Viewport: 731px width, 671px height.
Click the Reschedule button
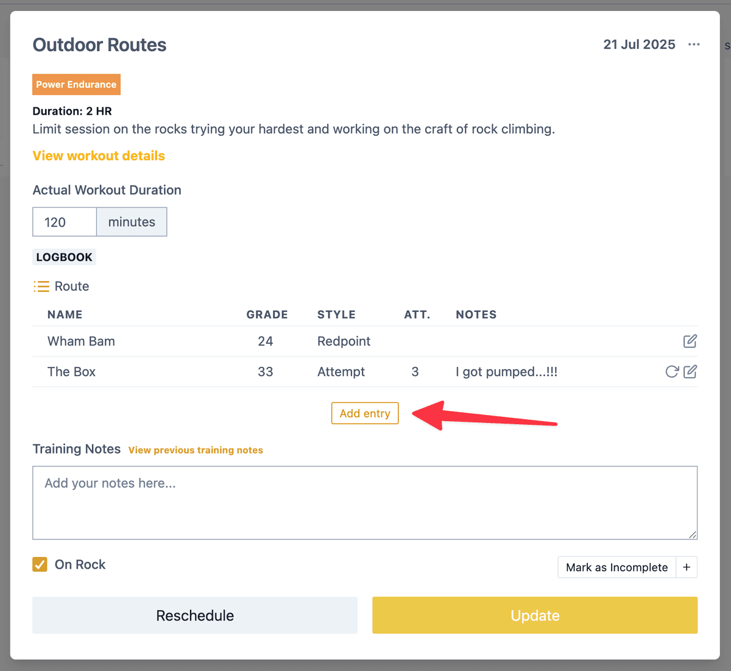pyautogui.click(x=195, y=616)
